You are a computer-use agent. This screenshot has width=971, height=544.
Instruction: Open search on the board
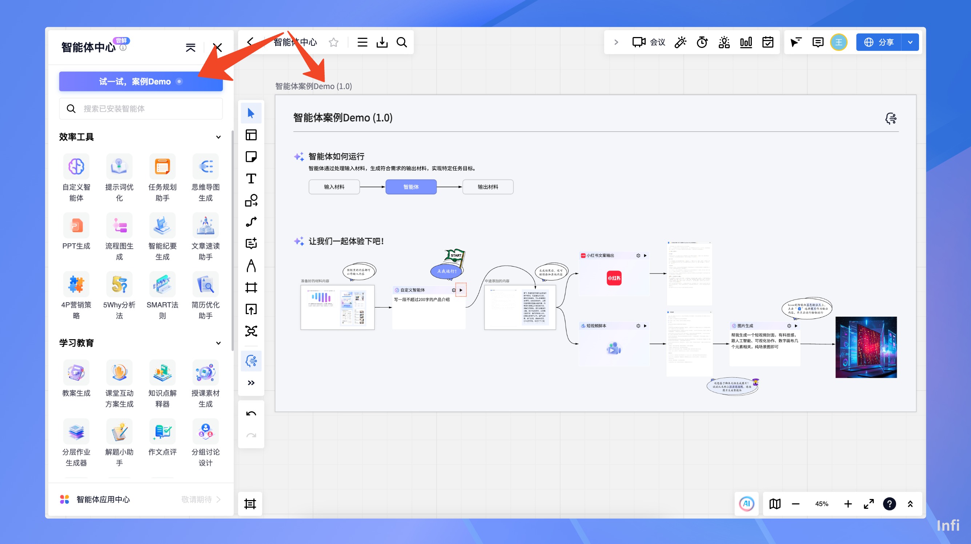(x=402, y=42)
